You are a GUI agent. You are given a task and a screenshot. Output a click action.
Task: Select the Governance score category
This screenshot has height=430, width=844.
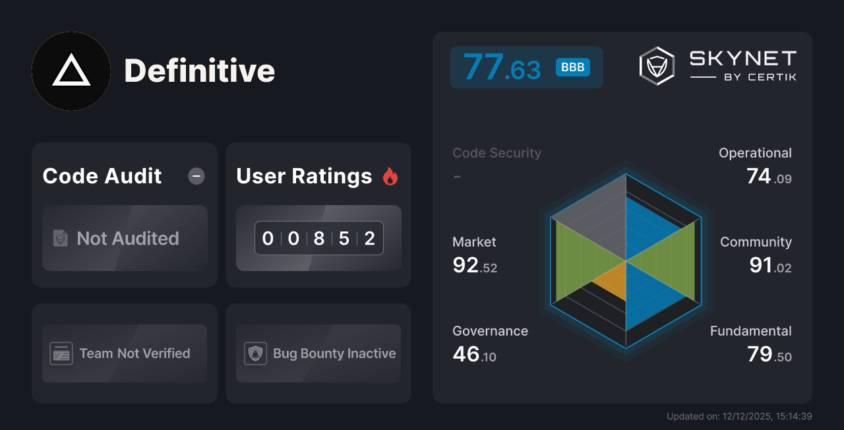490,343
